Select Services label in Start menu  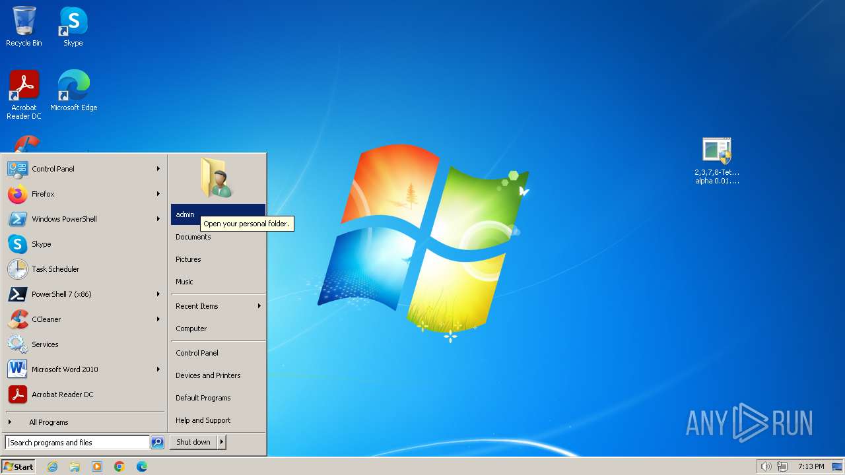click(45, 344)
